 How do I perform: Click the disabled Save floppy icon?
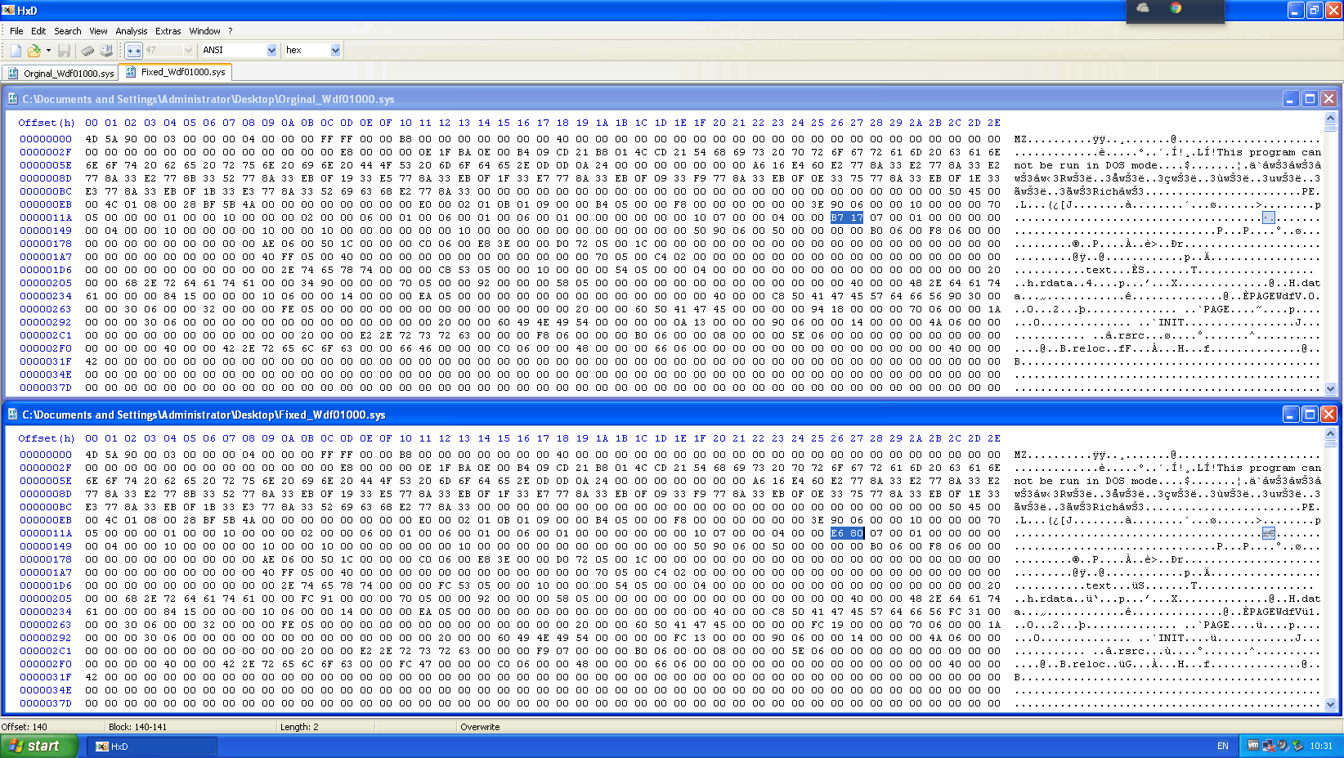[64, 51]
